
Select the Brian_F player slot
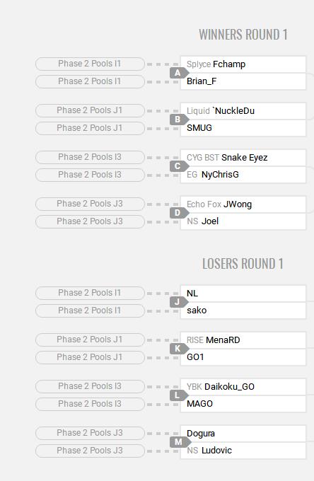(x=243, y=81)
